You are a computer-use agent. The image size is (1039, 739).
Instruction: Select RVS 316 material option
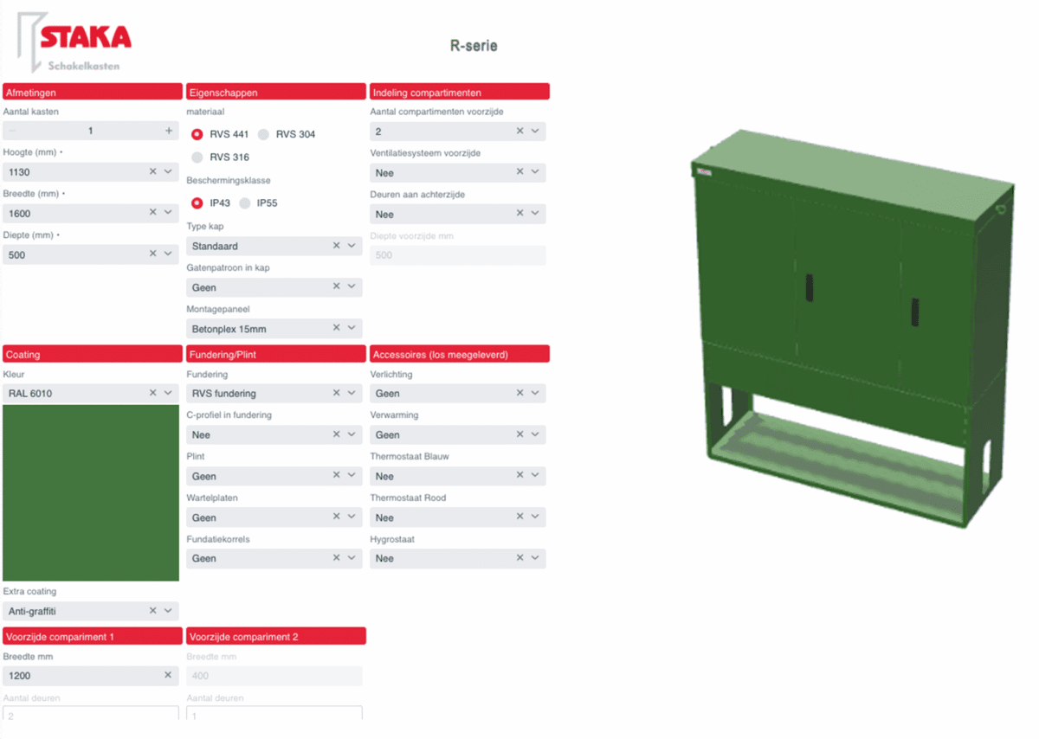click(197, 157)
